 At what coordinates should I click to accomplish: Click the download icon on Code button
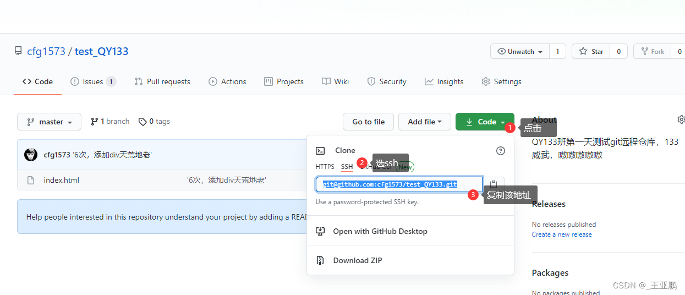pyautogui.click(x=469, y=122)
